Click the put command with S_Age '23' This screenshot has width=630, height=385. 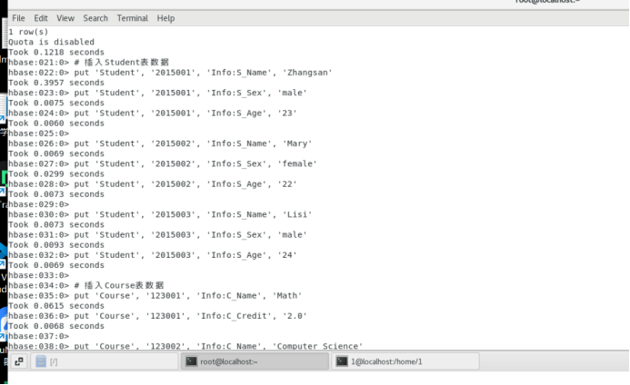pos(153,114)
